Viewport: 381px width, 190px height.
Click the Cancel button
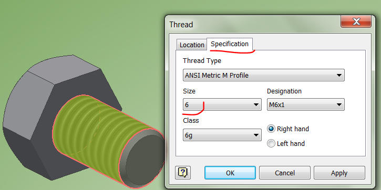click(x=285, y=173)
